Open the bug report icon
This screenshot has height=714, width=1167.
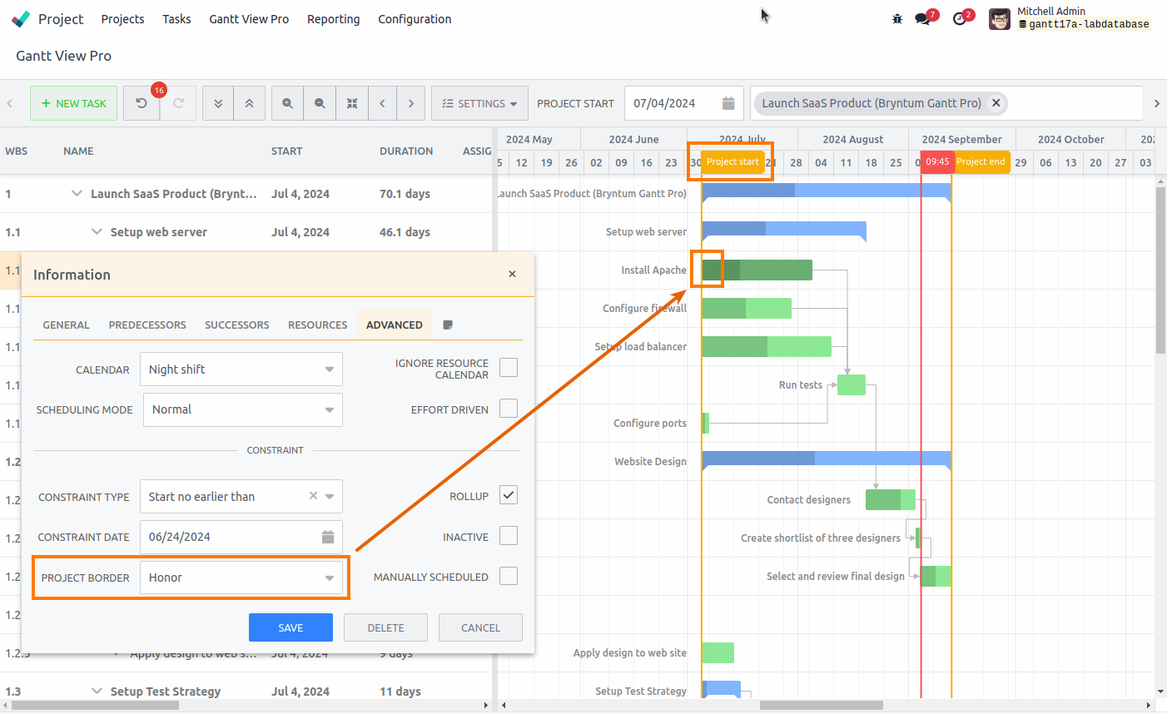tap(896, 17)
